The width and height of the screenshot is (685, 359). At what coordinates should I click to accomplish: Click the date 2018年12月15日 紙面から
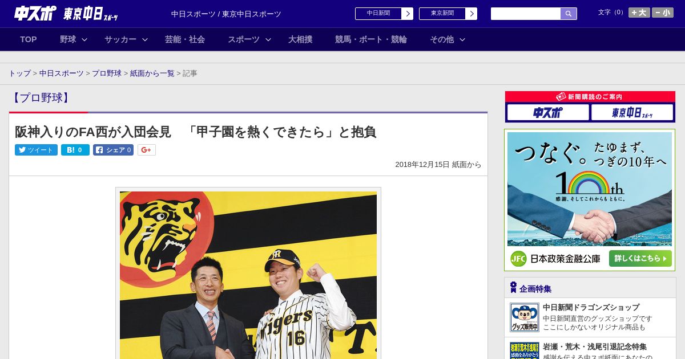point(438,165)
